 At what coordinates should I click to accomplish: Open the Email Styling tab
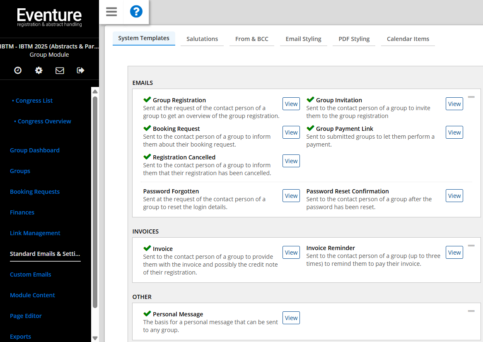tap(303, 39)
